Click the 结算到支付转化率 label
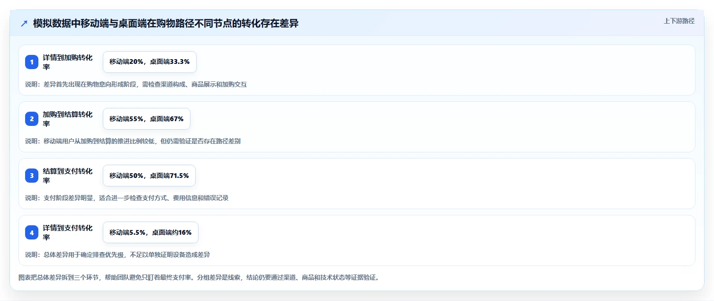Image resolution: width=714 pixels, height=301 pixels. tap(68, 176)
